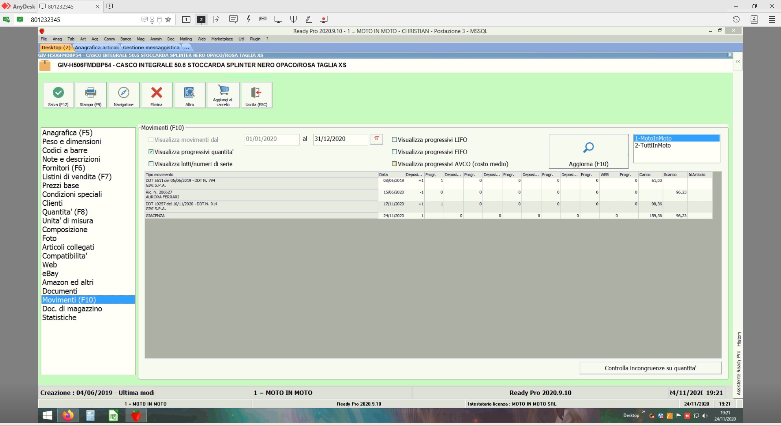
Task: Open the Altro toolbar option
Action: pos(190,95)
